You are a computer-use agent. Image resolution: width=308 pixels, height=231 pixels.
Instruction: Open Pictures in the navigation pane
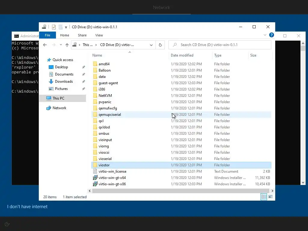61,89
